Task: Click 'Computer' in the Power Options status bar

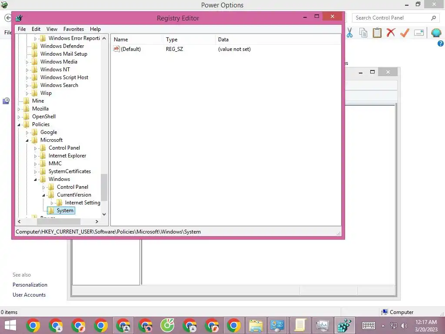Action: (x=401, y=312)
